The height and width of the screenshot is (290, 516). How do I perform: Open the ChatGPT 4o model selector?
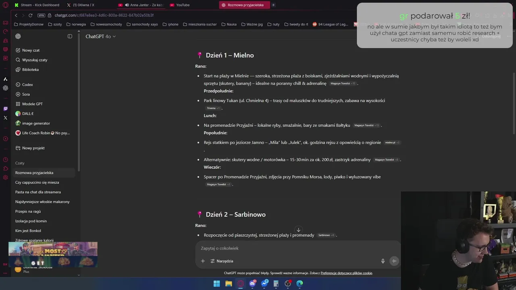[x=100, y=36]
